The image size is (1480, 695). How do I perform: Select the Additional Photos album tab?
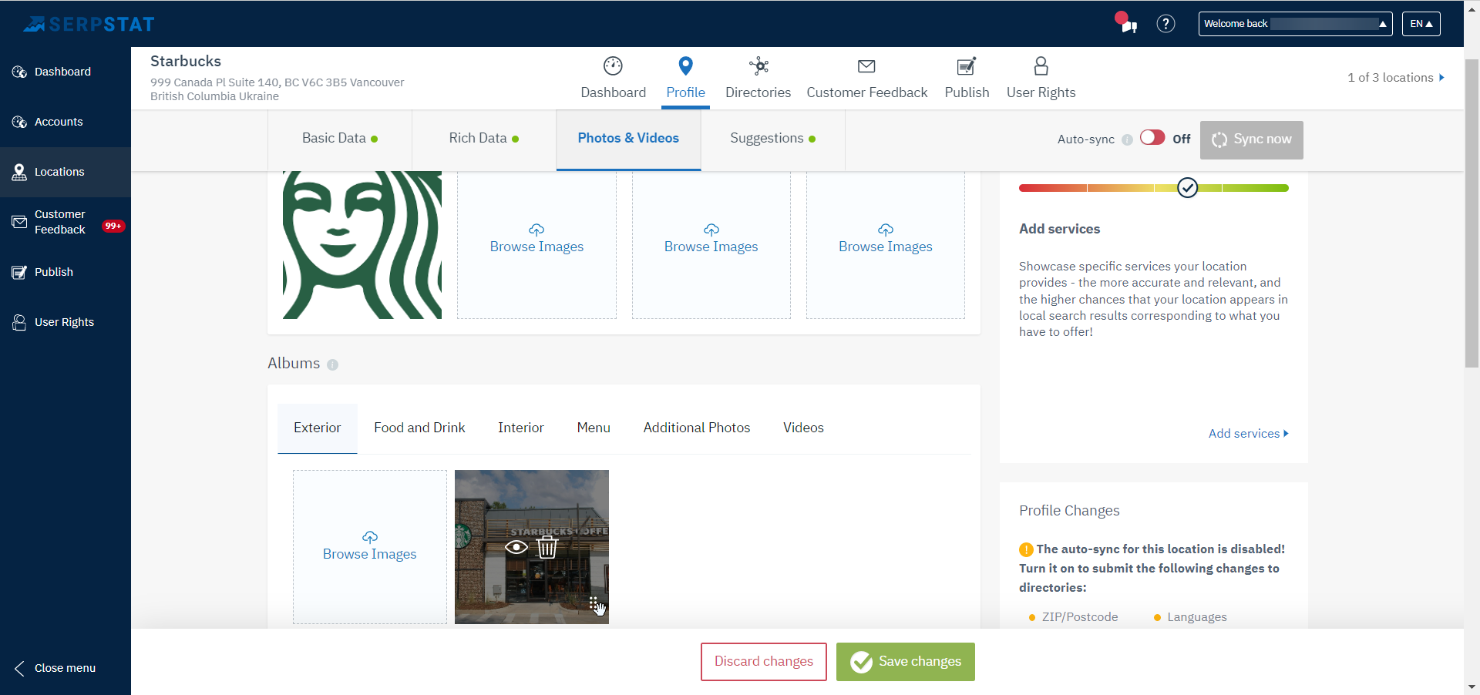click(696, 428)
